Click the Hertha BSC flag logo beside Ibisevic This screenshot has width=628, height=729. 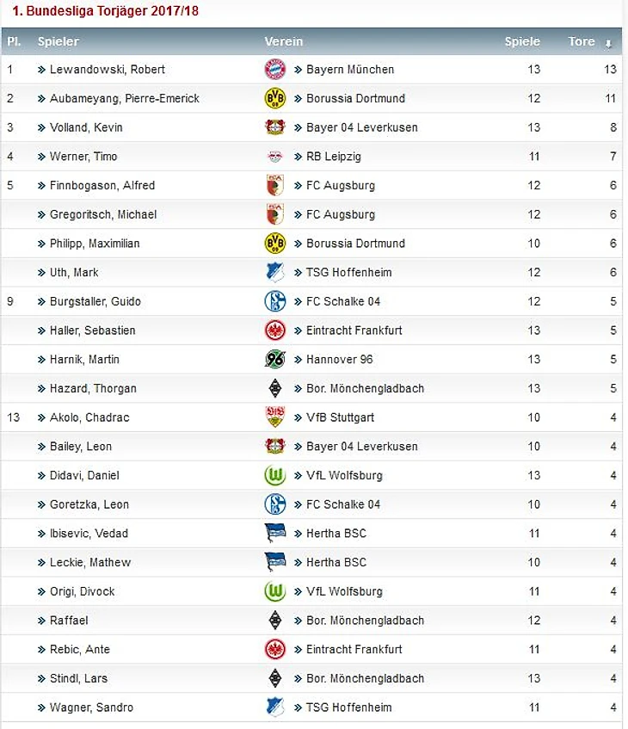[x=274, y=533]
